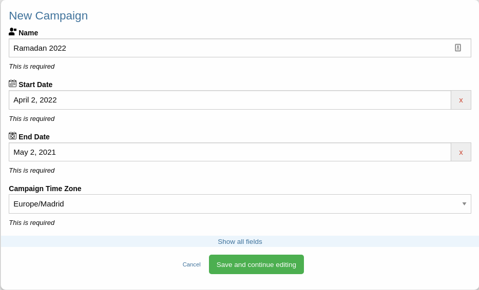
Task: Open the Start Date field showing April 2, 2022
Action: click(229, 100)
